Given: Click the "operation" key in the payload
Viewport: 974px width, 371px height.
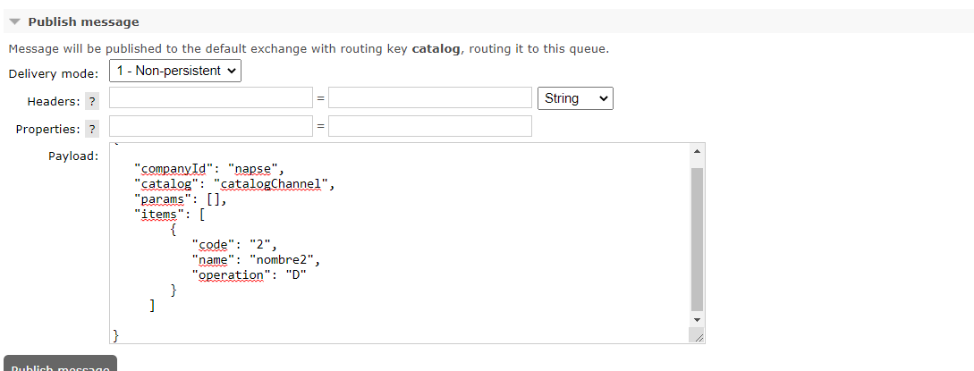Looking at the screenshot, I should pos(229,275).
